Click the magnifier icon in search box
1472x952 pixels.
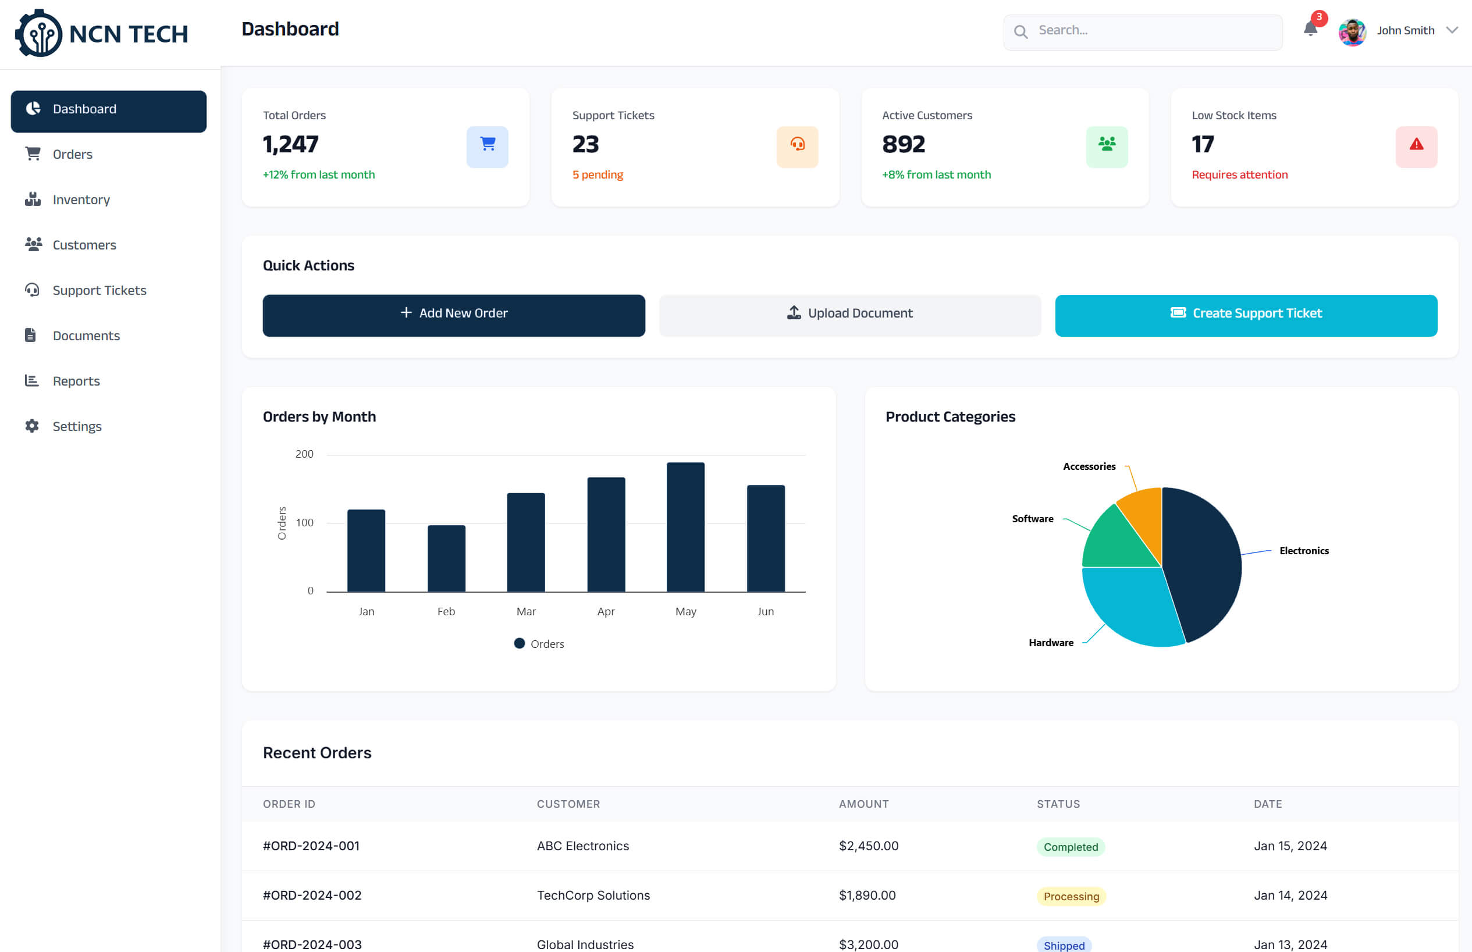[1021, 31]
